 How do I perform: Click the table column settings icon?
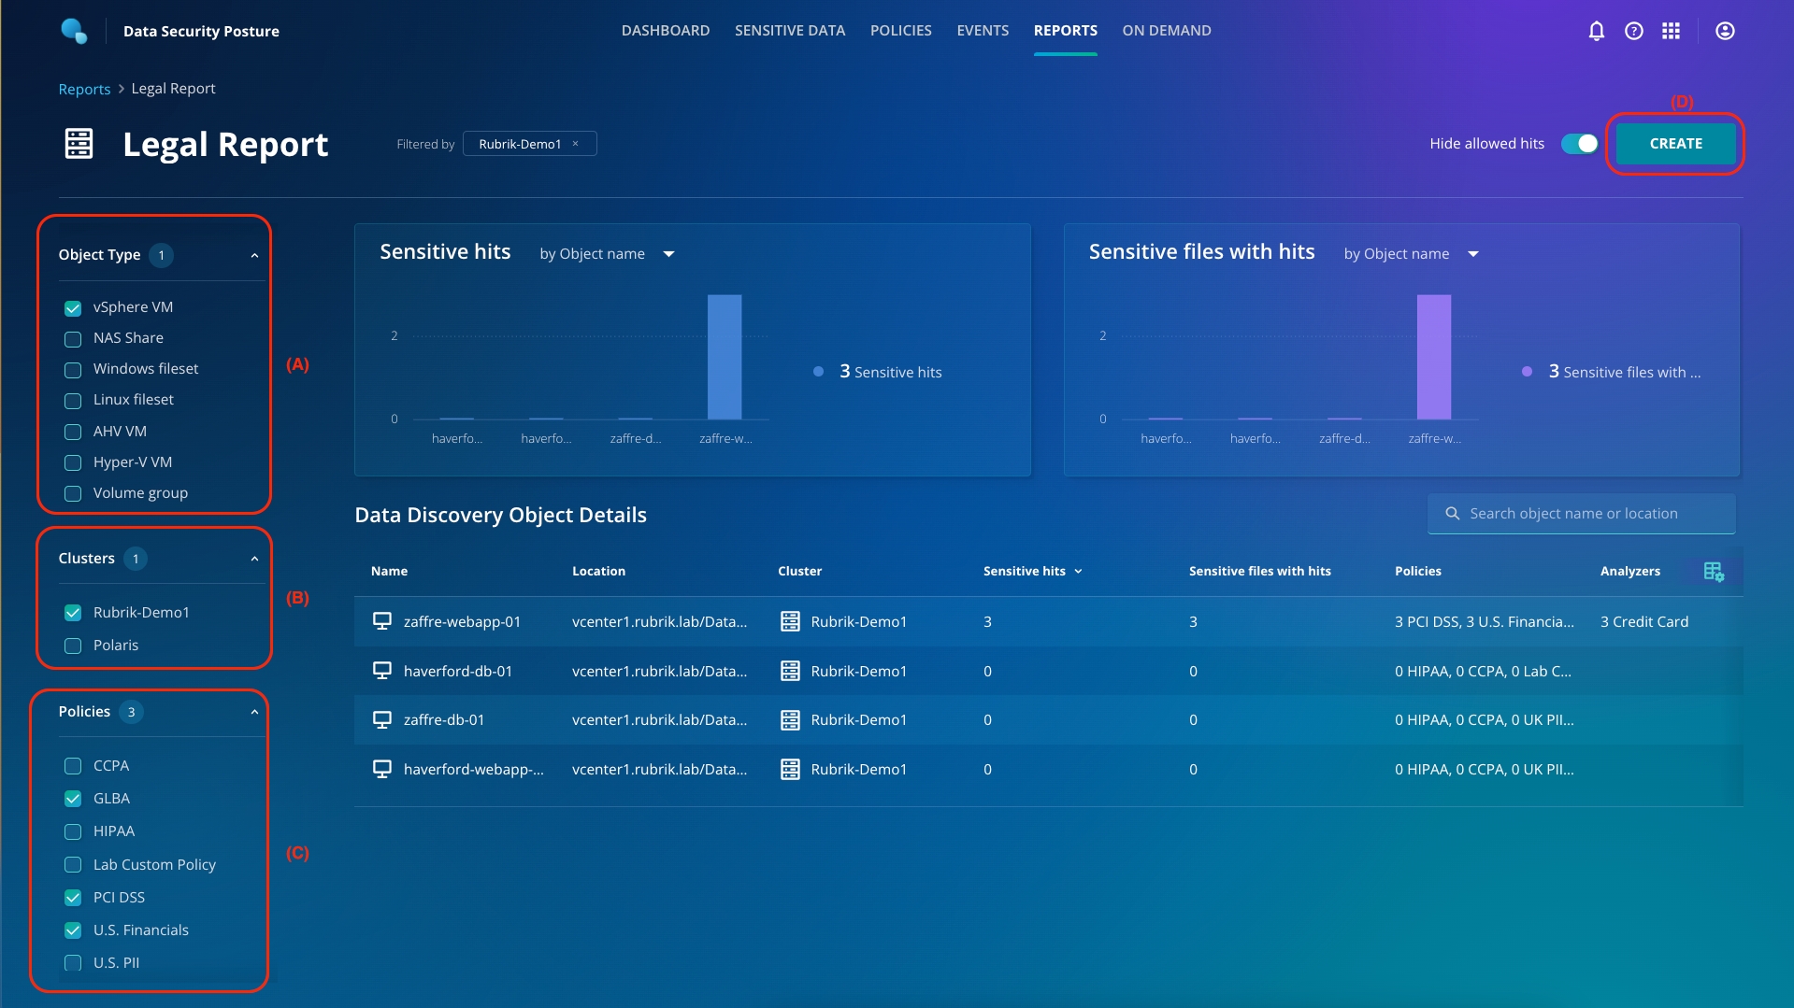pos(1713,572)
